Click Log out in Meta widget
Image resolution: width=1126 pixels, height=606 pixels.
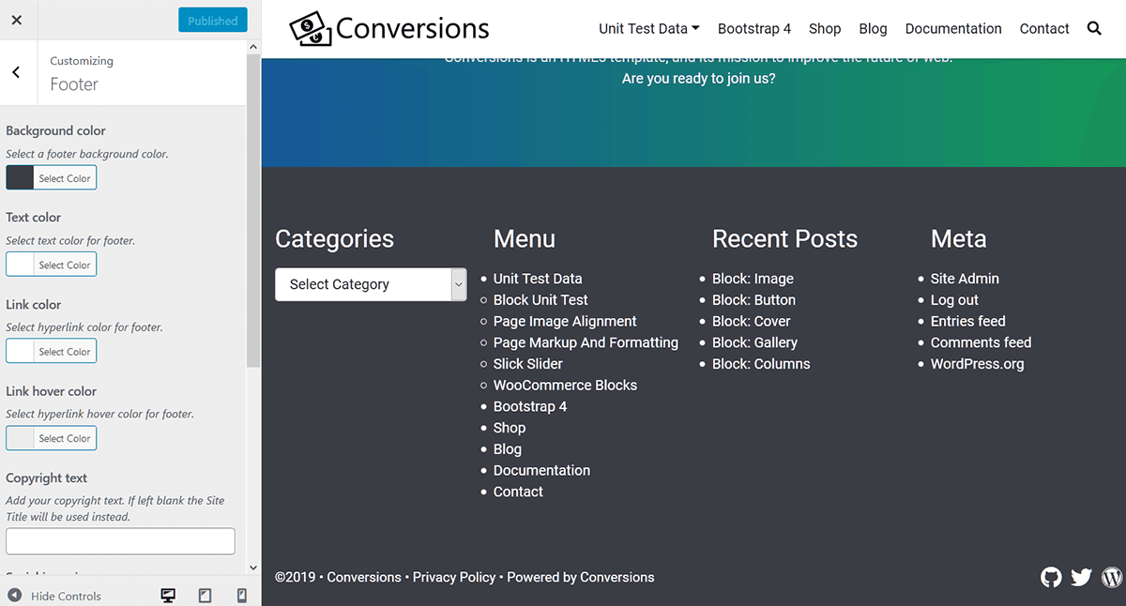coord(954,300)
